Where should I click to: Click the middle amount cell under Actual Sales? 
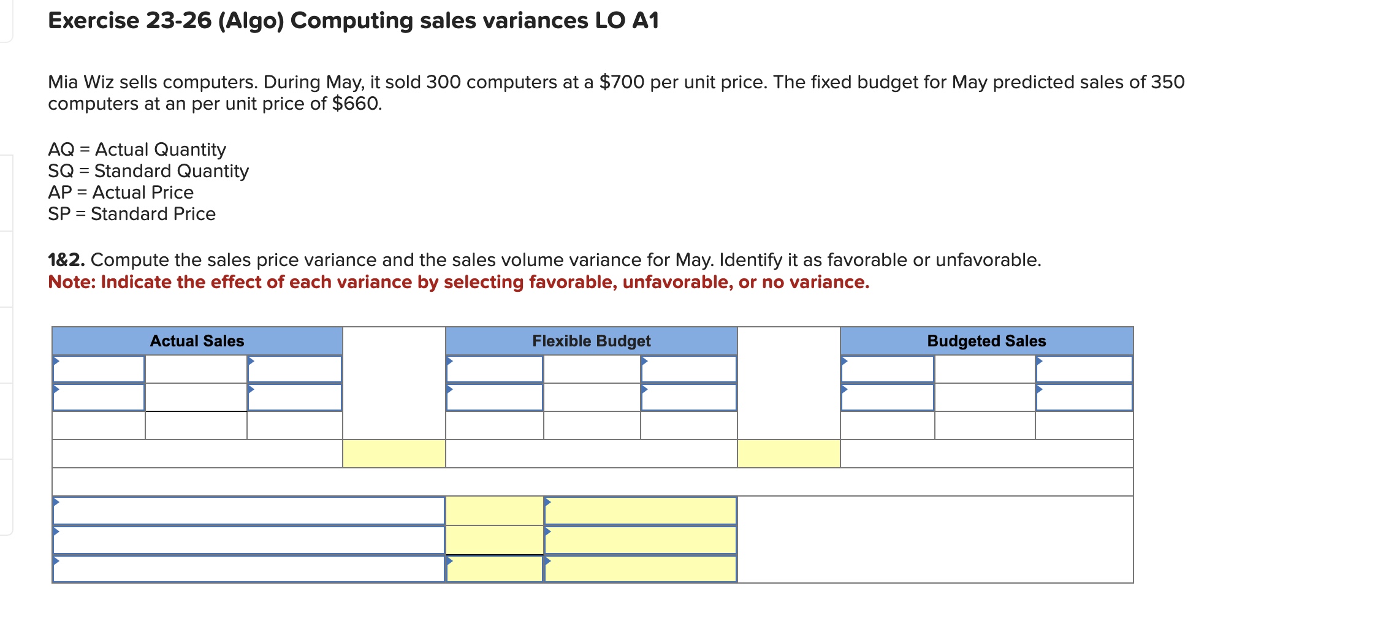196,423
